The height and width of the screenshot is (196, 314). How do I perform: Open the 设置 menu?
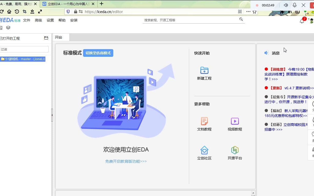pyautogui.click(x=50, y=20)
